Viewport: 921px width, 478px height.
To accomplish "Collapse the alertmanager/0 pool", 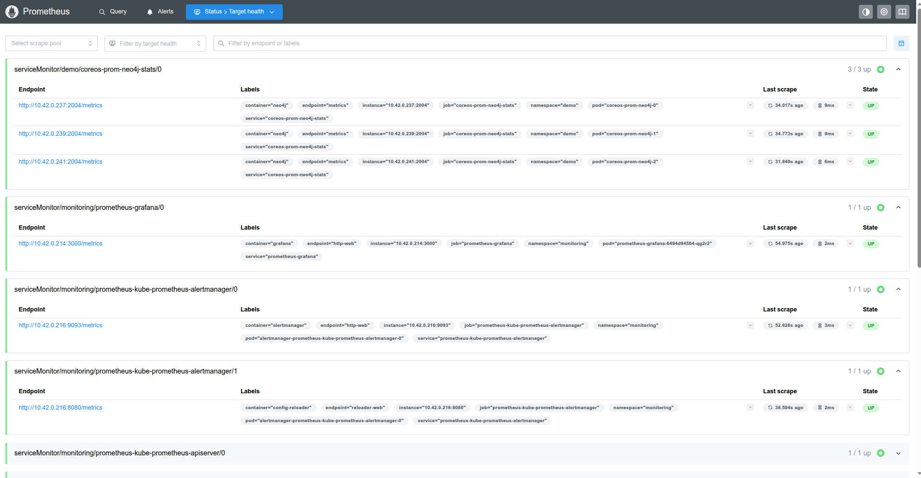I will pyautogui.click(x=898, y=289).
